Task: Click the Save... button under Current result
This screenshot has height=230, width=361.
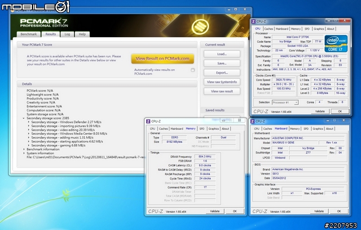Action: tap(222, 64)
